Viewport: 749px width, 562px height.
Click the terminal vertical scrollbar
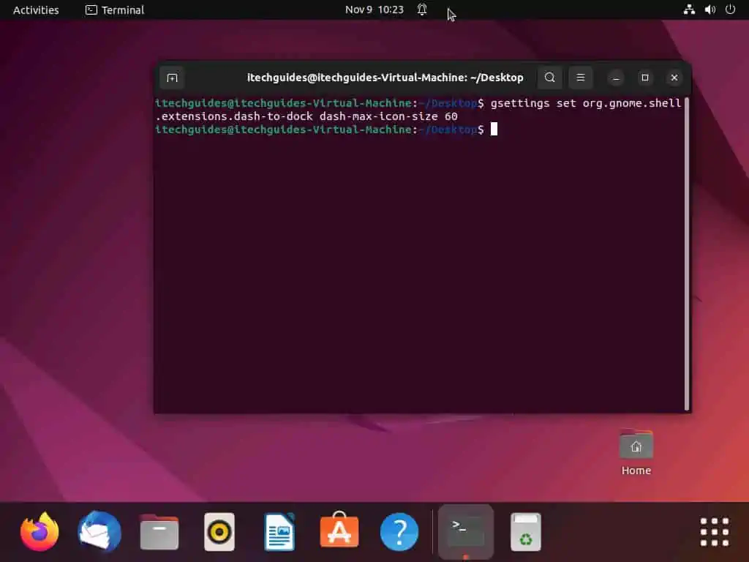pos(686,256)
